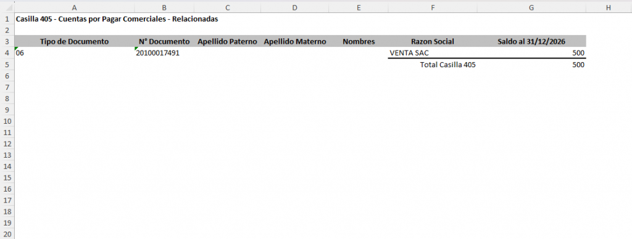Screen dimensions: 632x239
Task: Select column E header
Action: point(359,7)
